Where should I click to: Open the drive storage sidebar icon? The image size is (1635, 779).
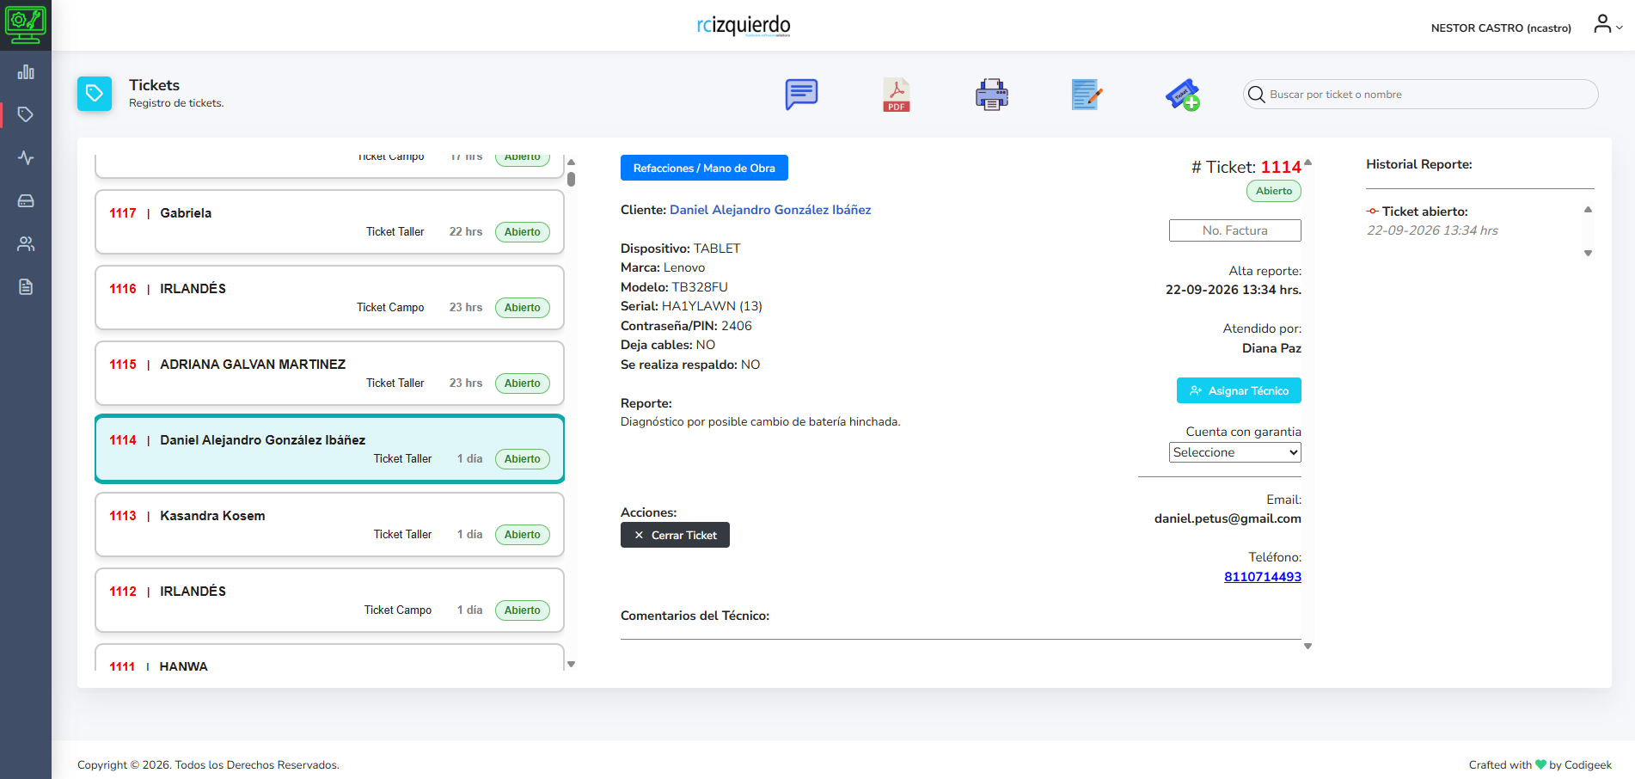click(26, 201)
